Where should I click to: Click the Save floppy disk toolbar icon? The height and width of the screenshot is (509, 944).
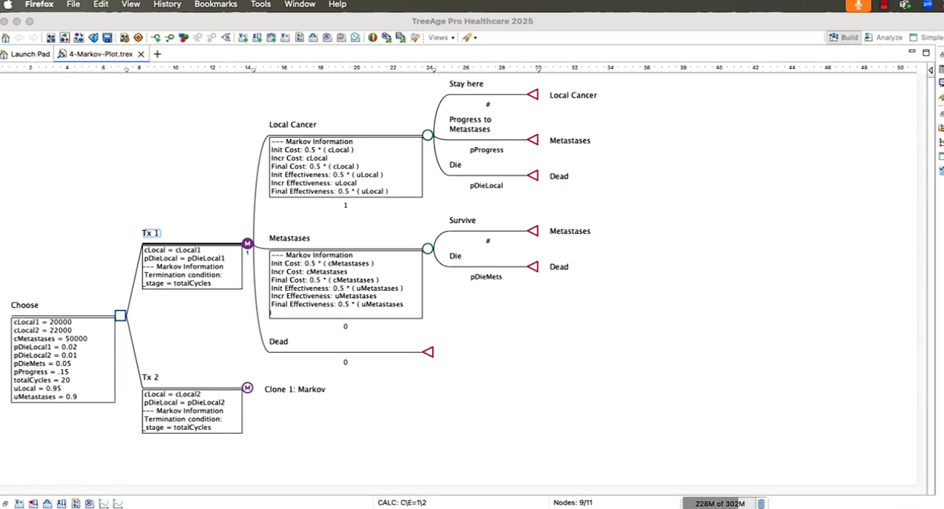[107, 38]
